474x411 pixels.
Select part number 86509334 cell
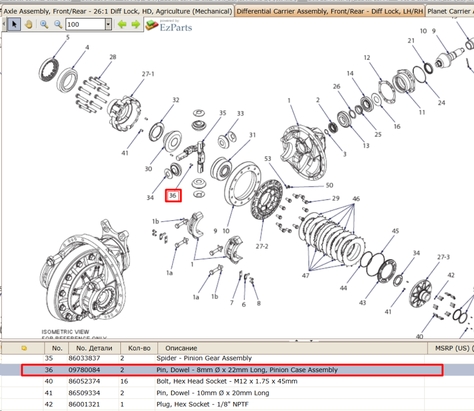(84, 393)
